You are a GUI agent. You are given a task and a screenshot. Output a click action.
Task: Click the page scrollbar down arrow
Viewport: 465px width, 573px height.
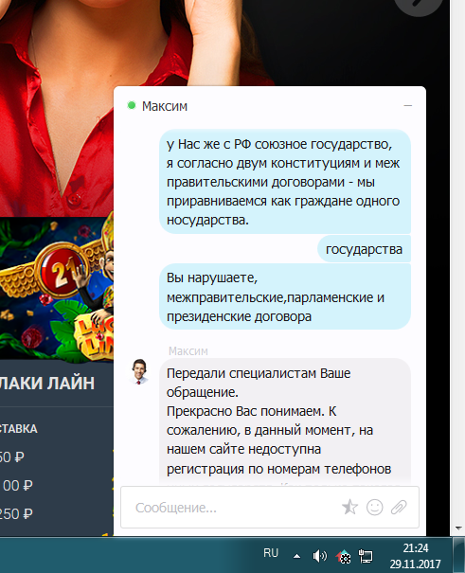tap(458, 528)
